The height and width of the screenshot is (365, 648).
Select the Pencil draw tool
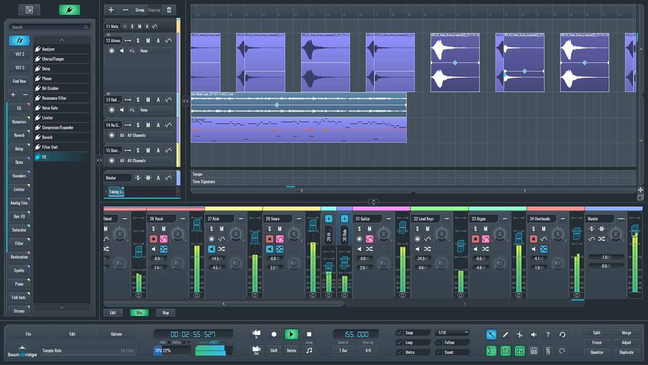click(x=505, y=334)
